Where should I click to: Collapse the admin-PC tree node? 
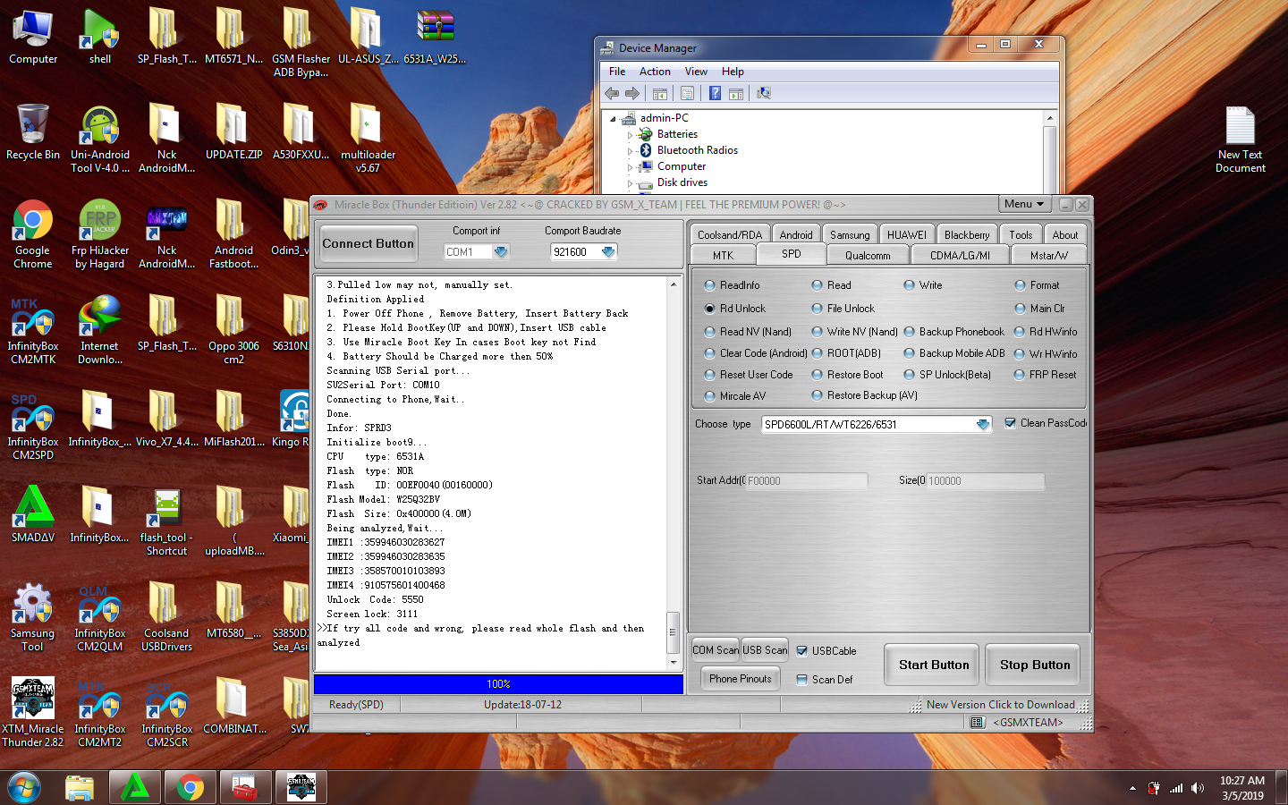[613, 119]
